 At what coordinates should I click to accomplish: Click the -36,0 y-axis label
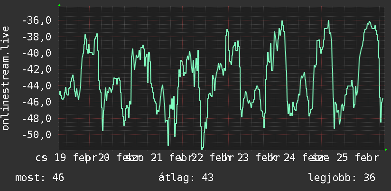pos(37,20)
